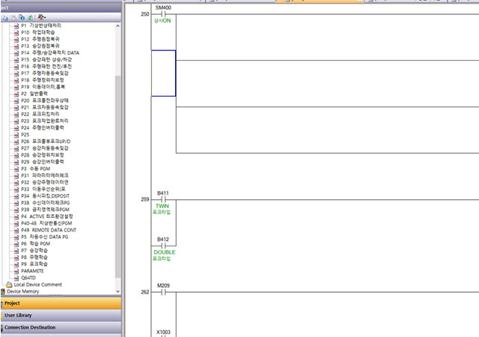This screenshot has height=337, width=479.
Task: Select the B411 TWIN contact
Action: click(162, 199)
